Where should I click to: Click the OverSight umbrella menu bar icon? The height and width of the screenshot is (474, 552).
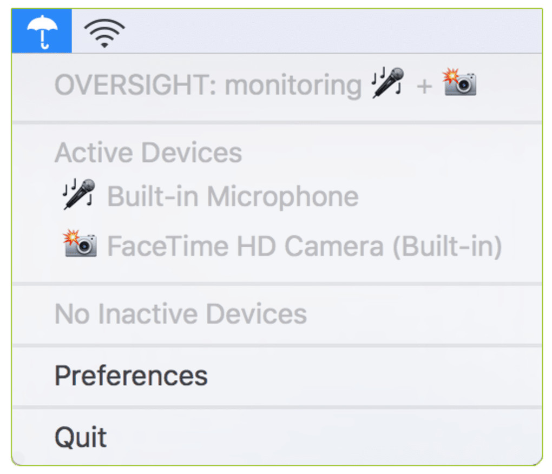(42, 31)
